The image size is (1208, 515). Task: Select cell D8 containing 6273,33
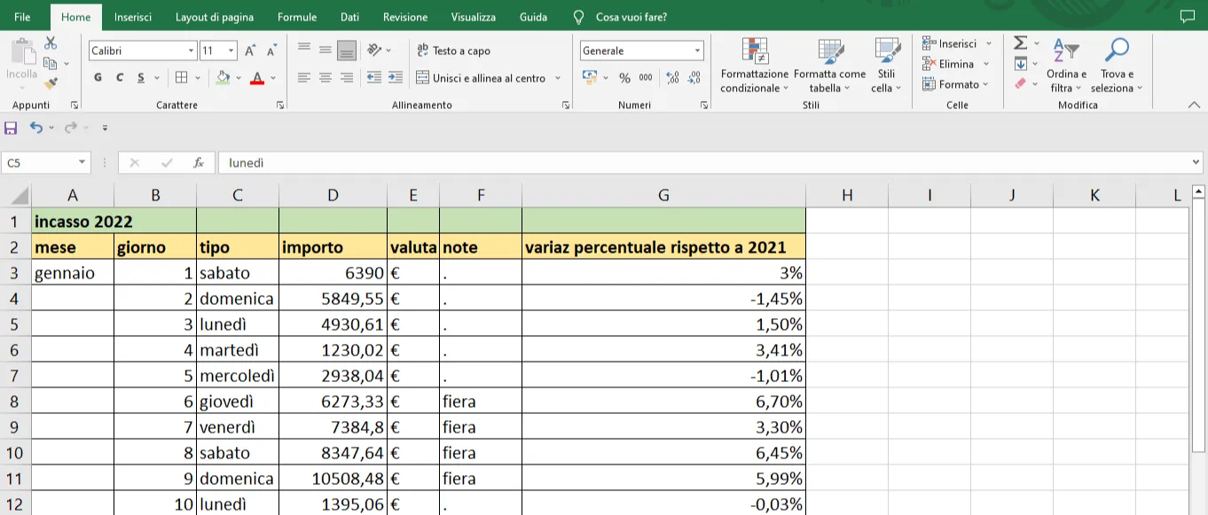[333, 402]
